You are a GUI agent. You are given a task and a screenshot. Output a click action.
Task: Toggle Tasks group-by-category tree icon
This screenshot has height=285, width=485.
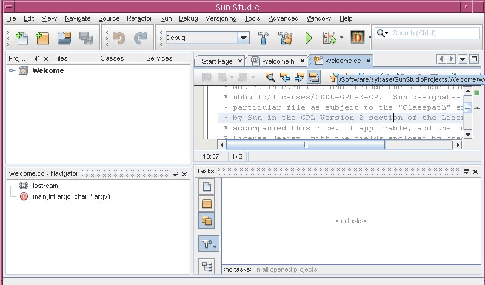[x=207, y=266]
